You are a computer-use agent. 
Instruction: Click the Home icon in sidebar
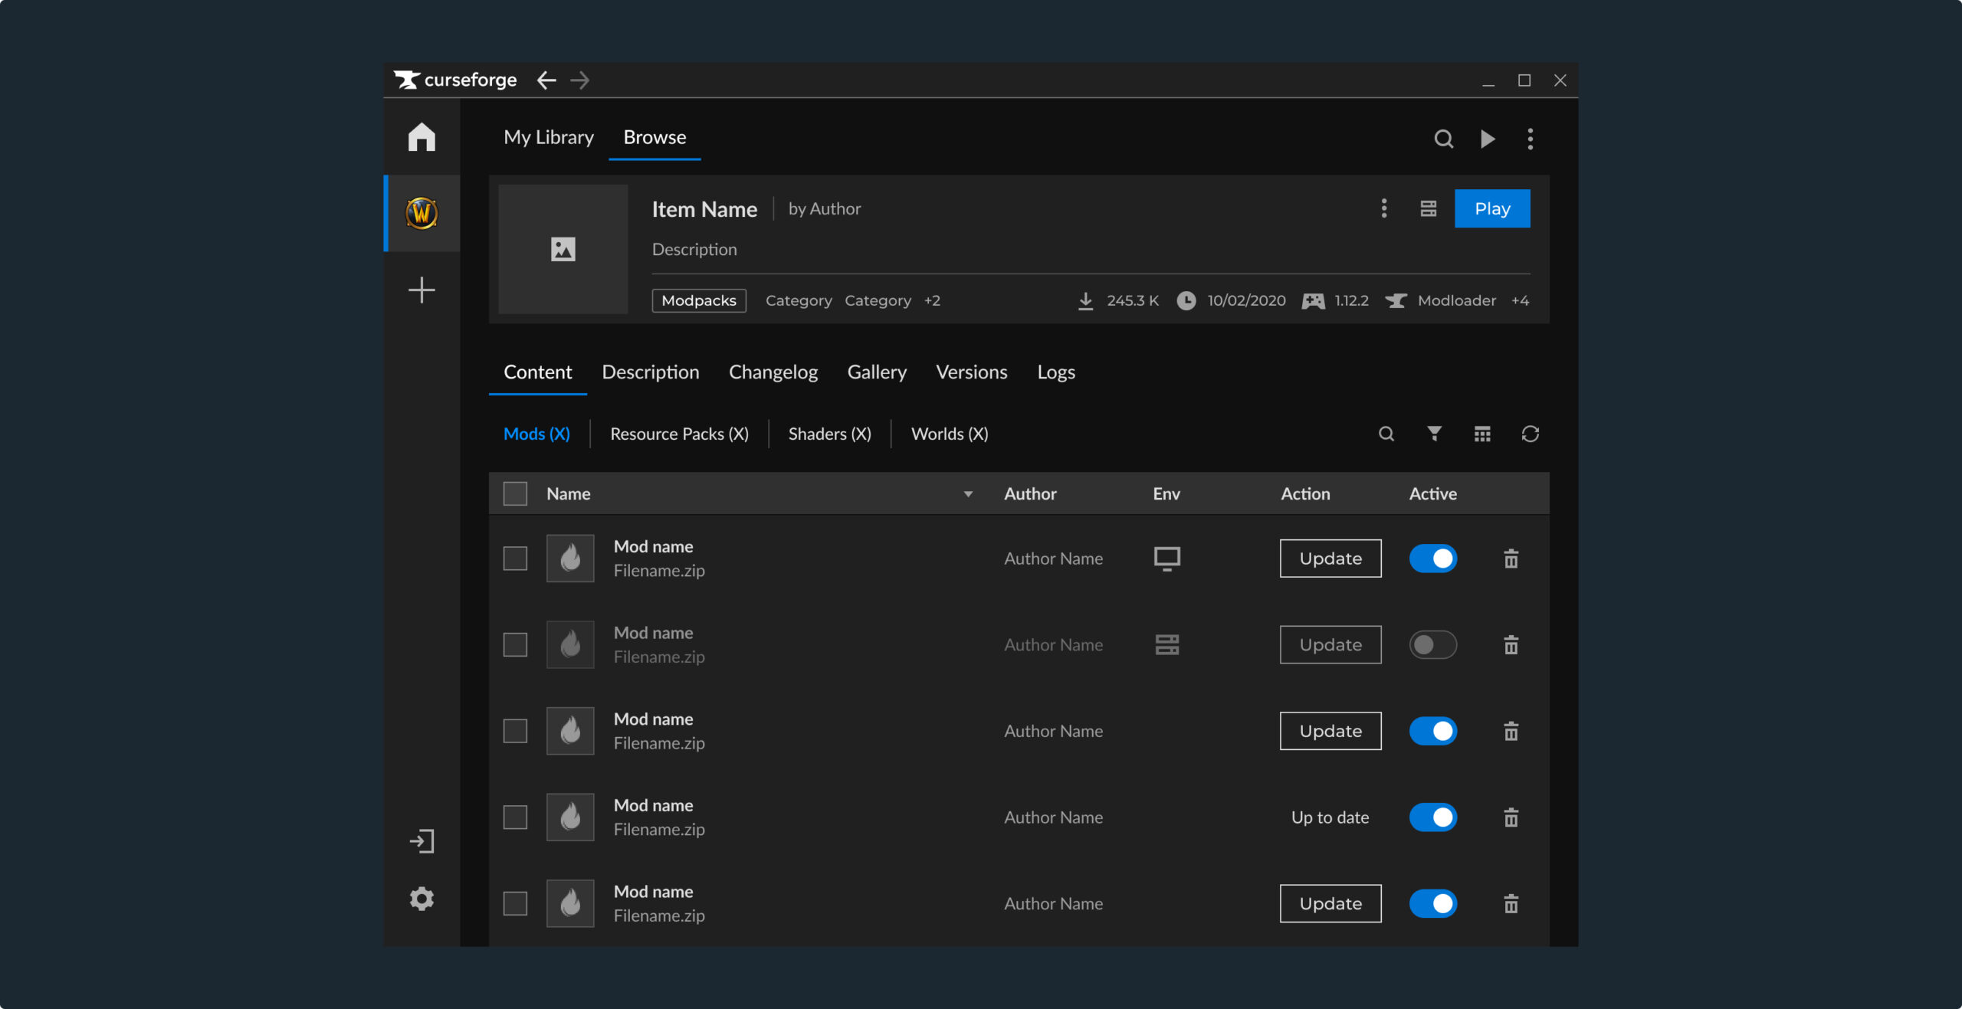pos(422,137)
